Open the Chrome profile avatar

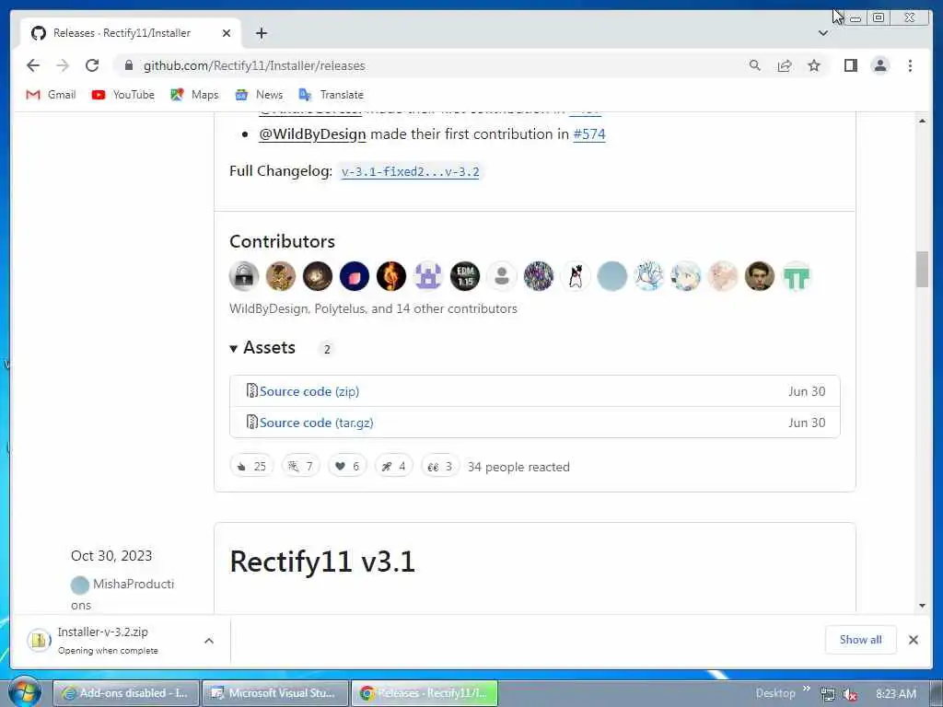click(x=879, y=65)
